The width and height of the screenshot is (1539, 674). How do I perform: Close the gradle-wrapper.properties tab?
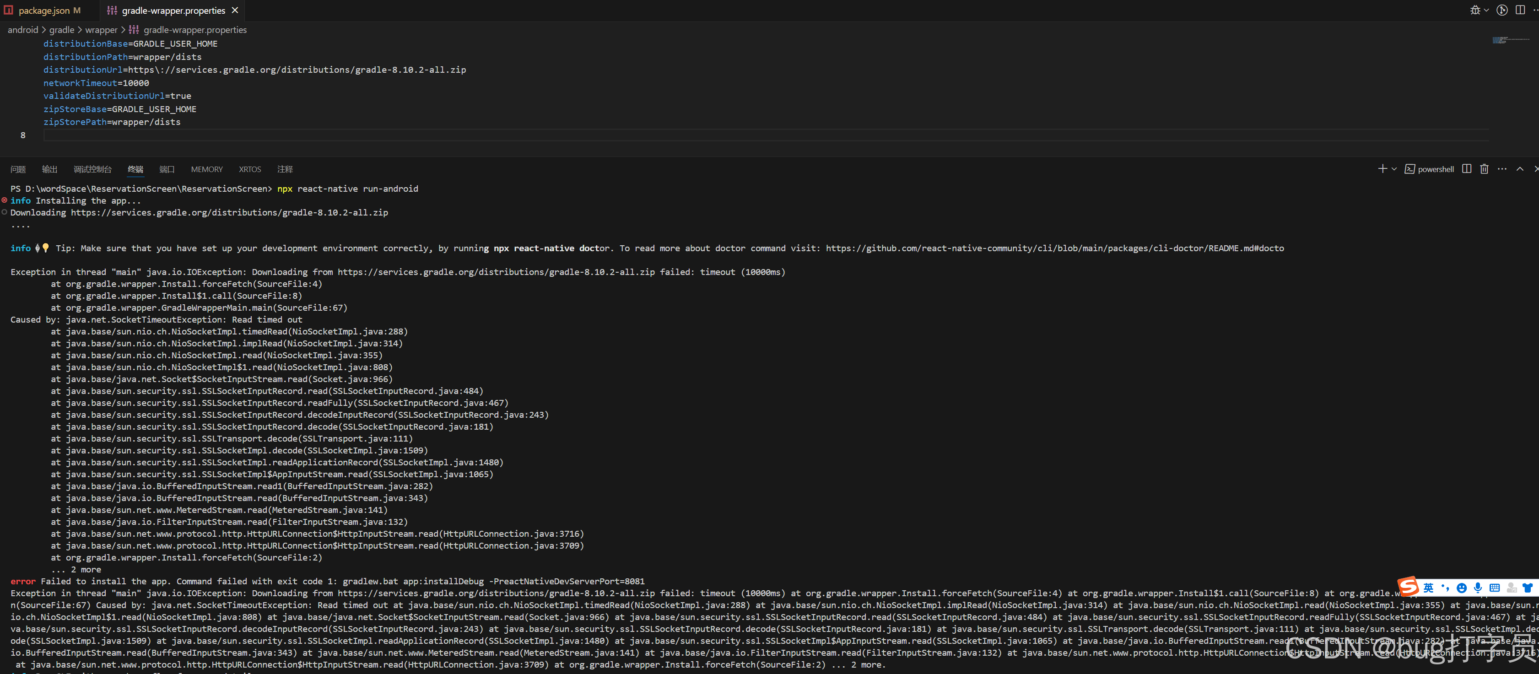235,11
